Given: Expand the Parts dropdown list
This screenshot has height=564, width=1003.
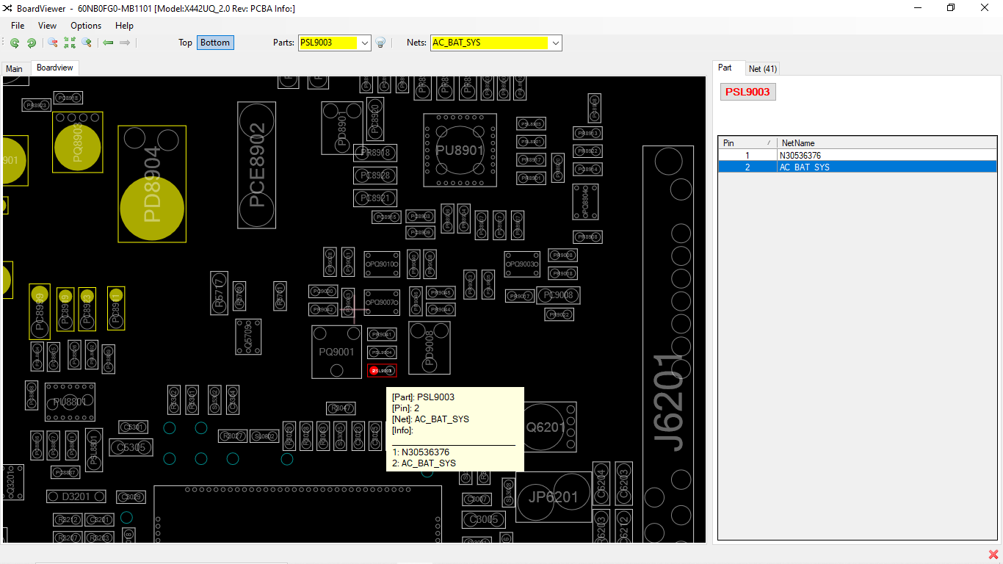Looking at the screenshot, I should pos(365,43).
